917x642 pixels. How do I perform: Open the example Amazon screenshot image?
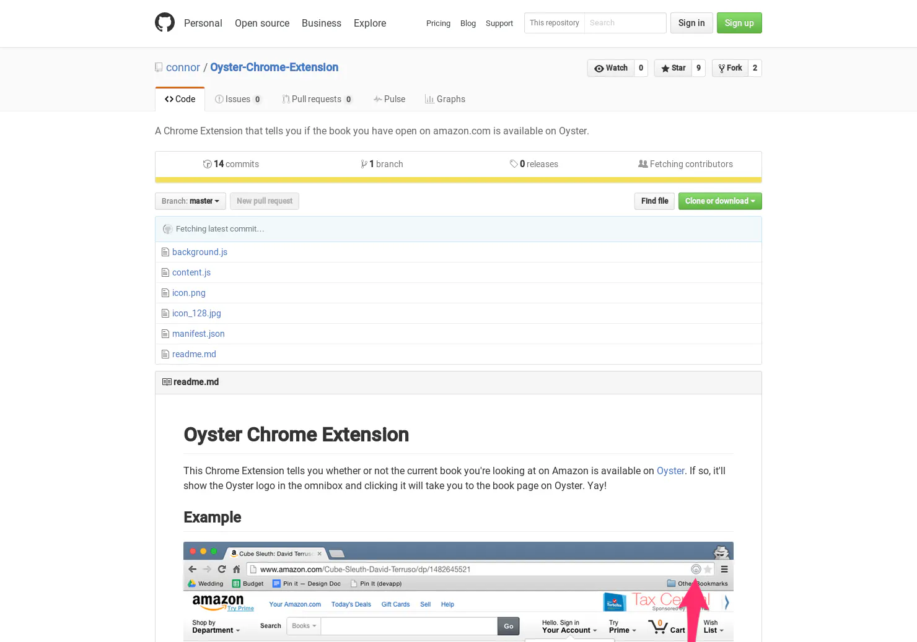459,592
